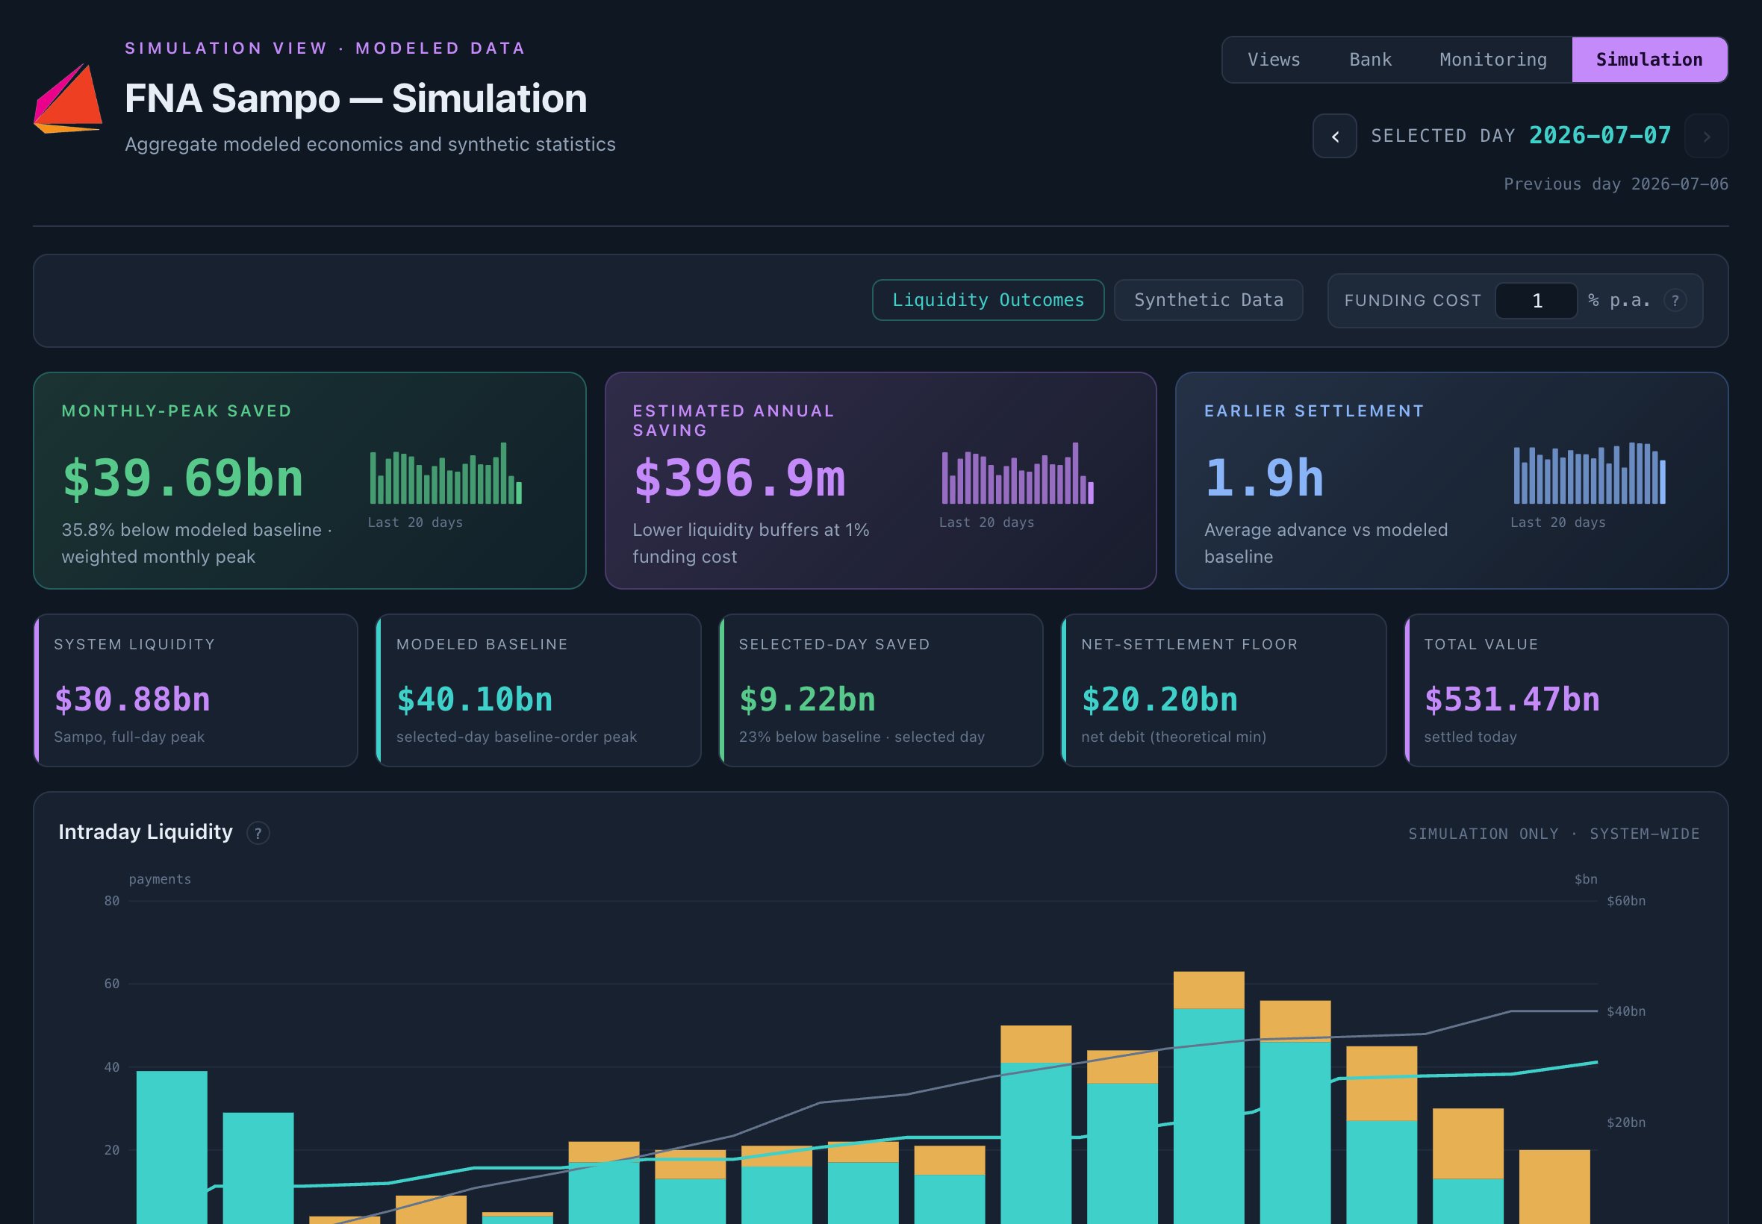Click the $396.9m annual saving value
Viewport: 1762px width, 1224px height.
point(738,478)
